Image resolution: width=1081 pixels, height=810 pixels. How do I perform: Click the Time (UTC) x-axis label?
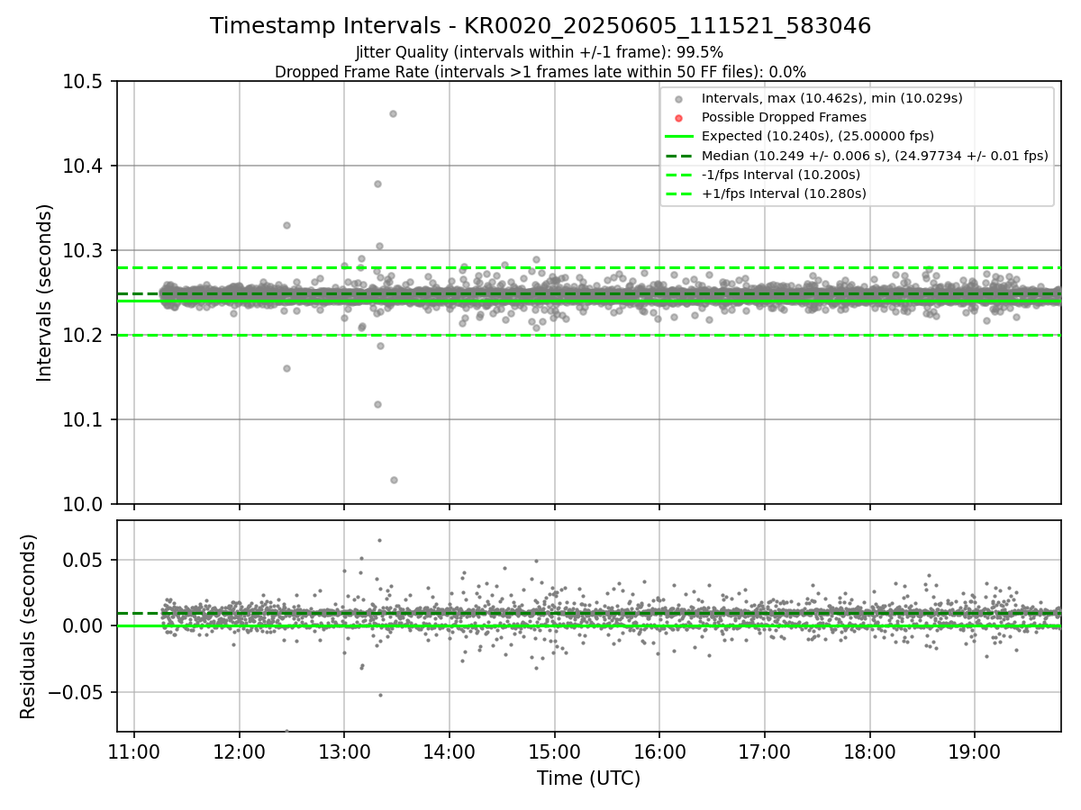pos(589,778)
